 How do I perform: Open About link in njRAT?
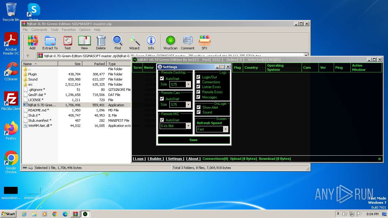tap(193, 159)
